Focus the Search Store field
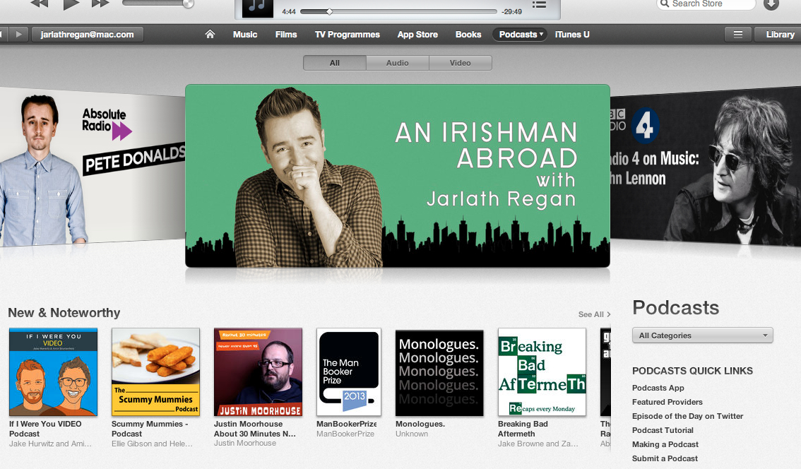 706,4
